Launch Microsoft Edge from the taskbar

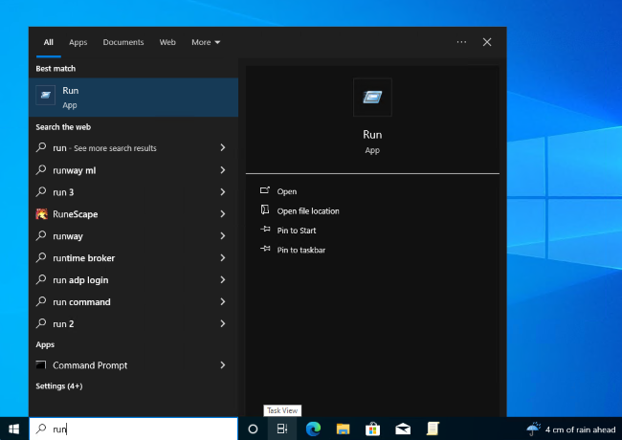point(313,429)
